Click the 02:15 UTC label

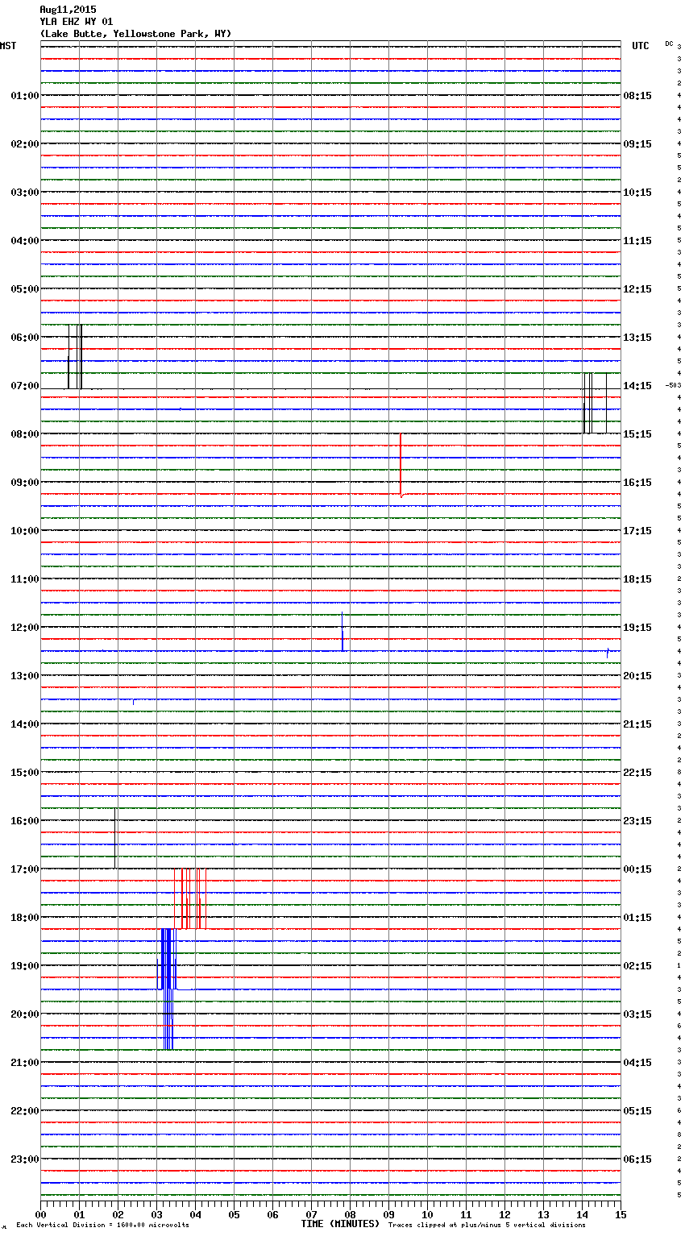(x=637, y=966)
